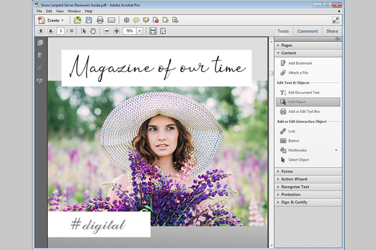Open the View menu

click(60, 11)
